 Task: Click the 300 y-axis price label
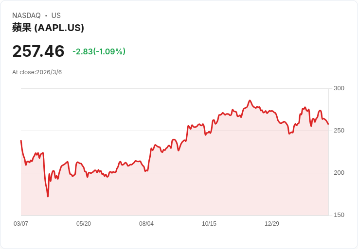tap(339, 88)
